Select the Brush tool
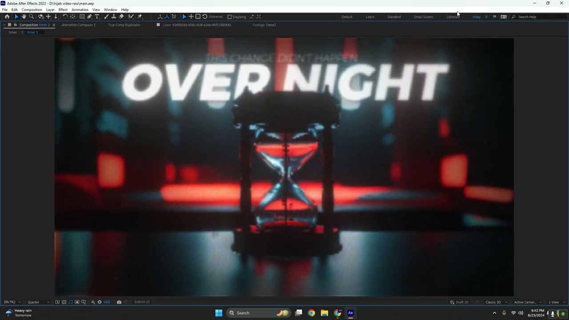This screenshot has height=320, width=569. point(106,16)
